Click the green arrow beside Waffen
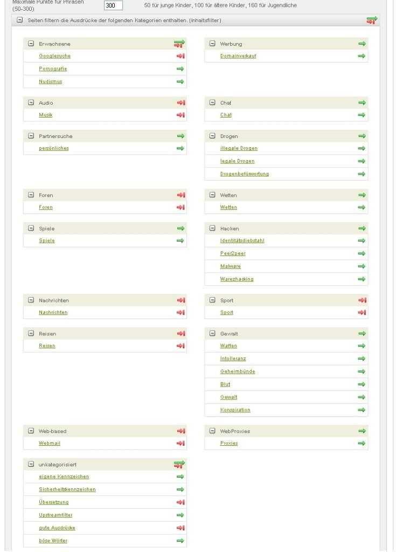 point(362,346)
